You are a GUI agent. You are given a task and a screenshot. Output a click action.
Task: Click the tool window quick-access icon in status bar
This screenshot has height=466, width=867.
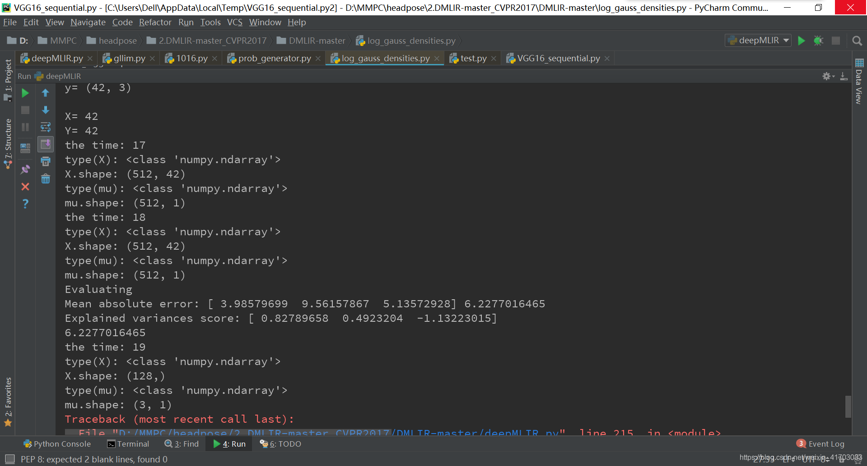pos(9,459)
